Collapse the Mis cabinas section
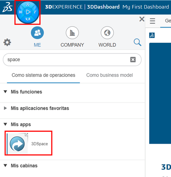This screenshot has width=171, height=177. 5,165
